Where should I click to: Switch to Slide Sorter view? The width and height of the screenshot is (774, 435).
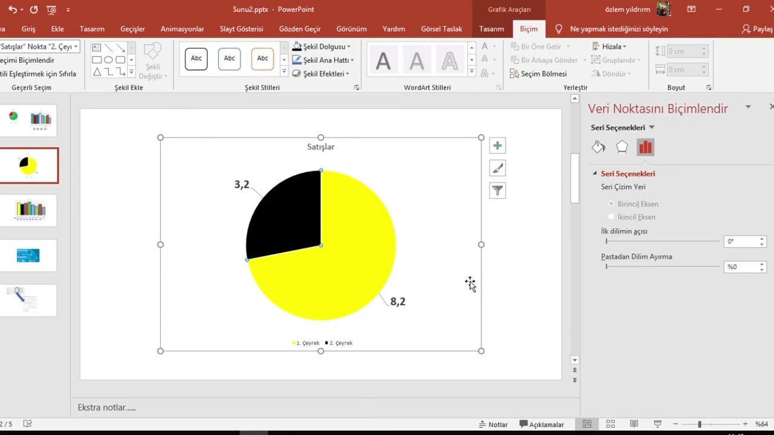[x=610, y=425]
